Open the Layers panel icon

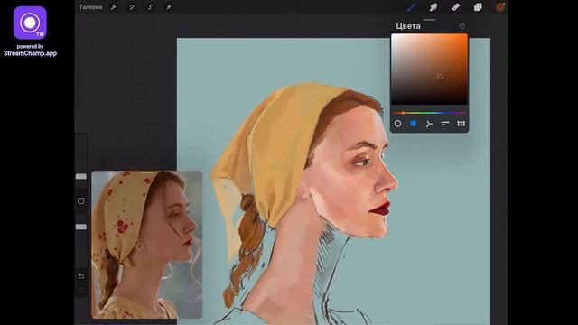point(478,7)
